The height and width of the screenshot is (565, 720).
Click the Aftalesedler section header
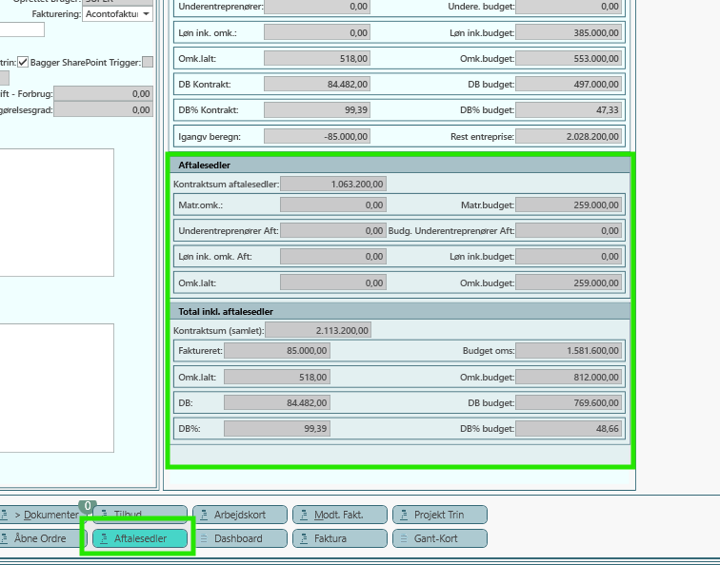point(400,166)
